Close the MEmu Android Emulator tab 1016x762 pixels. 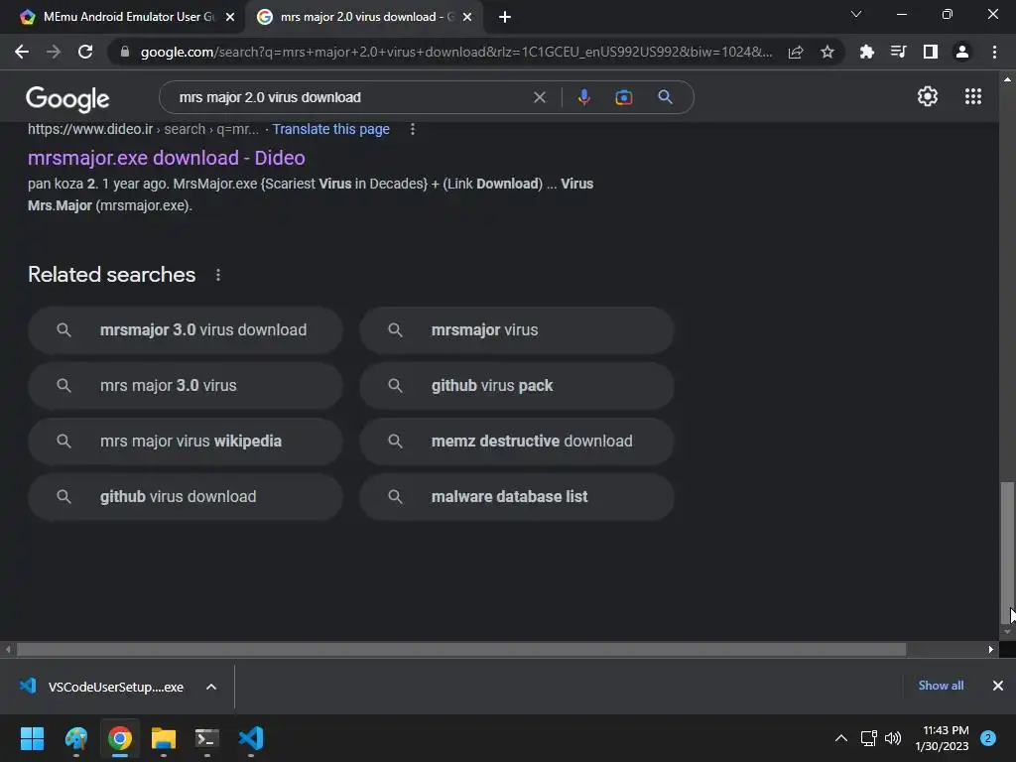[x=230, y=17]
